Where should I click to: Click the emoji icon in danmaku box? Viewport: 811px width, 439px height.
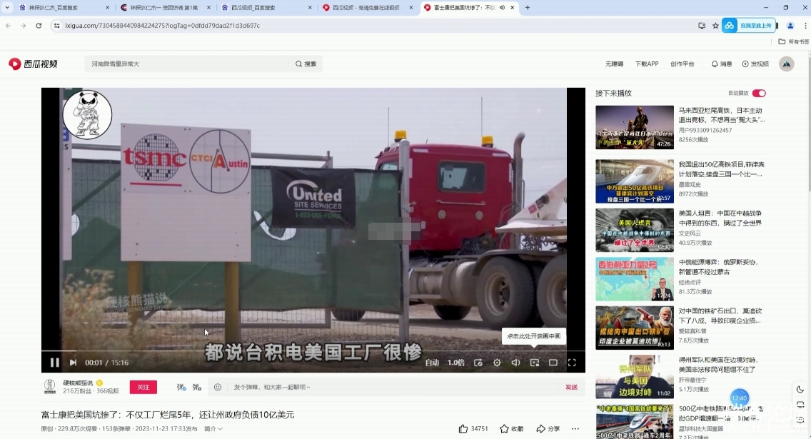pos(218,387)
